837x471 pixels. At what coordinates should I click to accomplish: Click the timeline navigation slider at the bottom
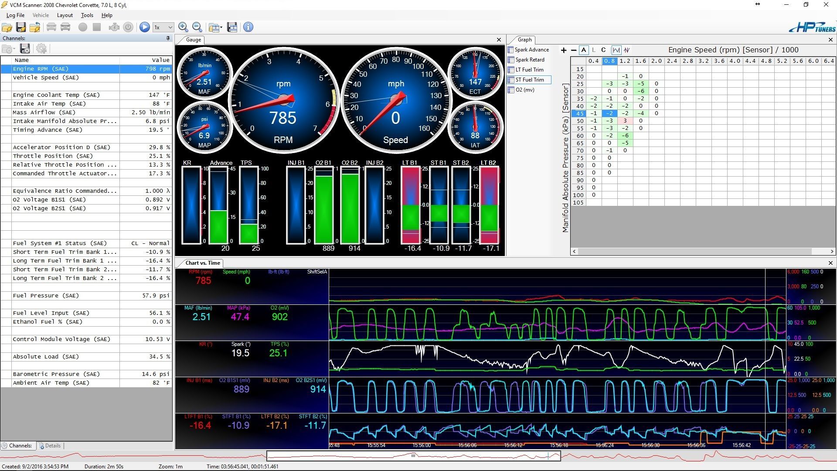pyautogui.click(x=413, y=455)
